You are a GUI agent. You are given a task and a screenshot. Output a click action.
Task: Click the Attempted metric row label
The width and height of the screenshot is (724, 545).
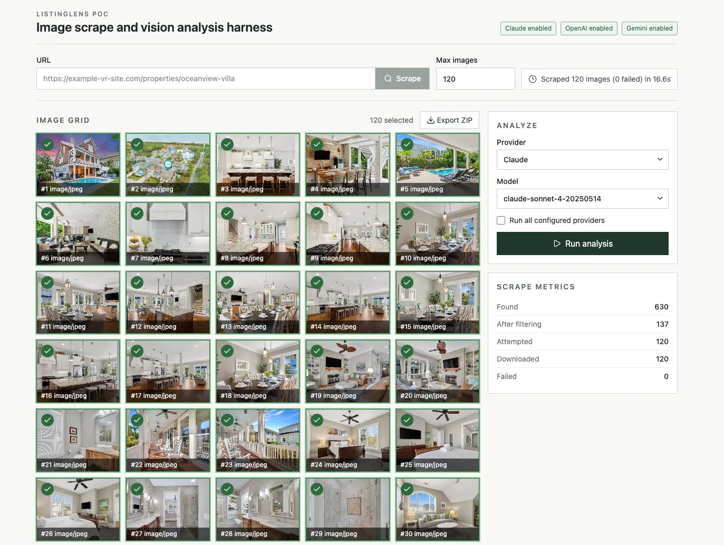(515, 342)
